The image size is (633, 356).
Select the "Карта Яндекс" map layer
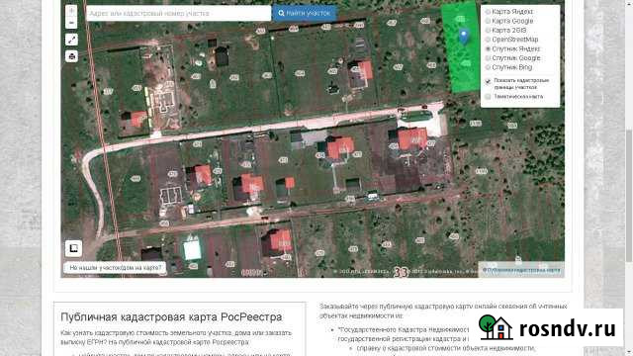(x=488, y=12)
